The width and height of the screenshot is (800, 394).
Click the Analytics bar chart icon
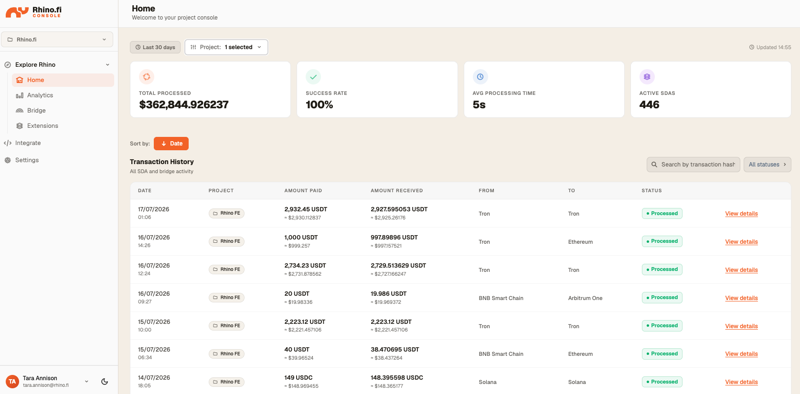point(20,95)
